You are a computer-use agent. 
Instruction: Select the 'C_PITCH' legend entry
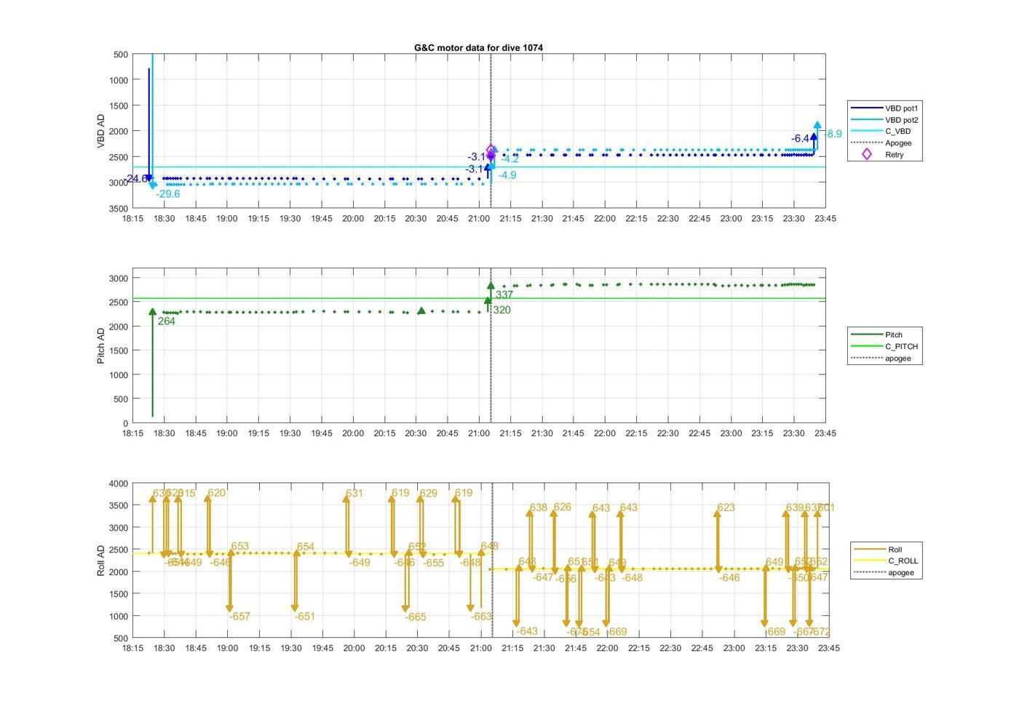pos(885,347)
